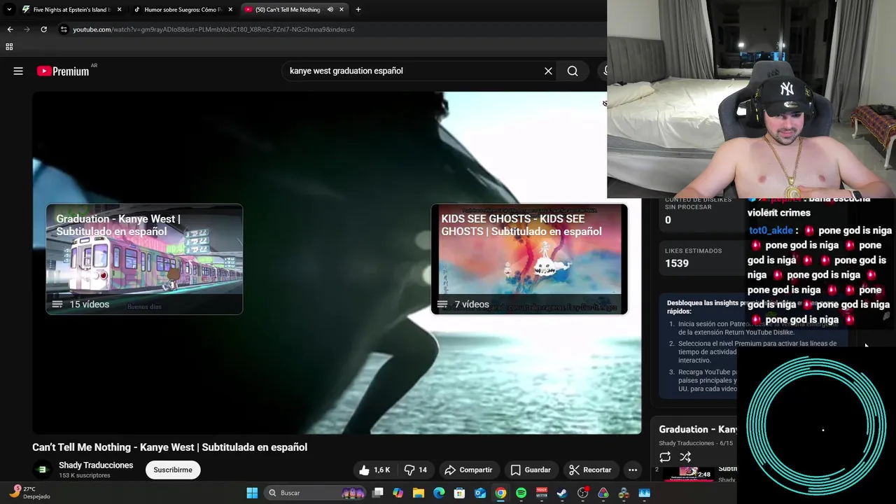Open KIDS SEE GHOSTS playlist end card

(529, 259)
